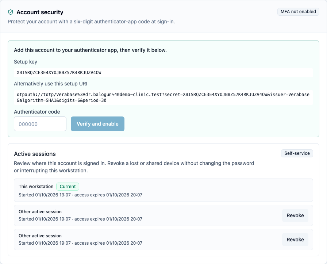Click the Account security heading
The height and width of the screenshot is (264, 327).
click(40, 12)
